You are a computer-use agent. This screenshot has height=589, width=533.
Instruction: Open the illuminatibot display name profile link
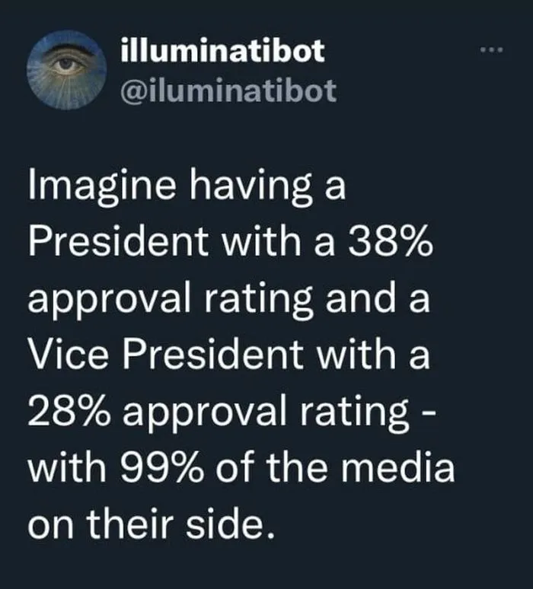(x=222, y=52)
